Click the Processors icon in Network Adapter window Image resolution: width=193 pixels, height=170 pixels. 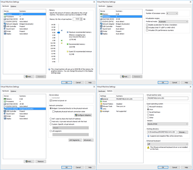5,101
